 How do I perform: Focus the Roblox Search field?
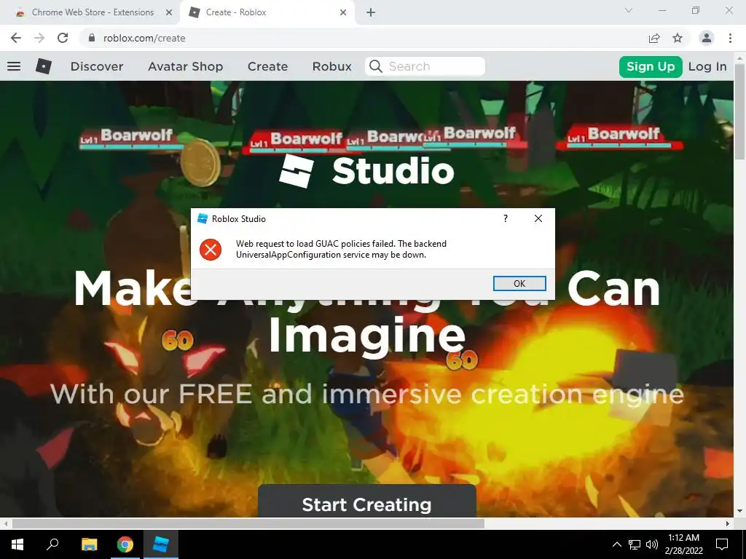[x=425, y=66]
